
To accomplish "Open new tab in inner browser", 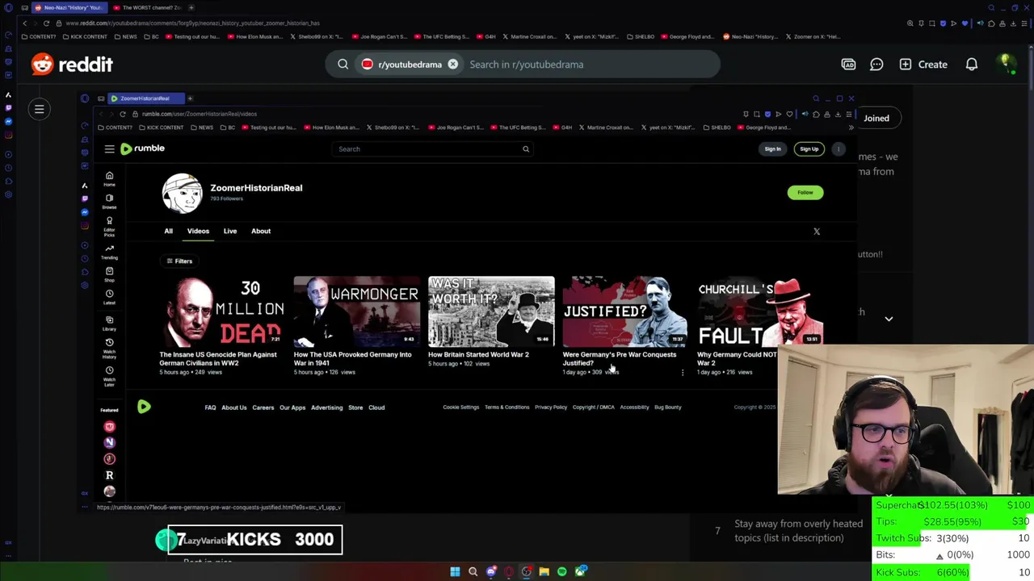I will (190, 98).
